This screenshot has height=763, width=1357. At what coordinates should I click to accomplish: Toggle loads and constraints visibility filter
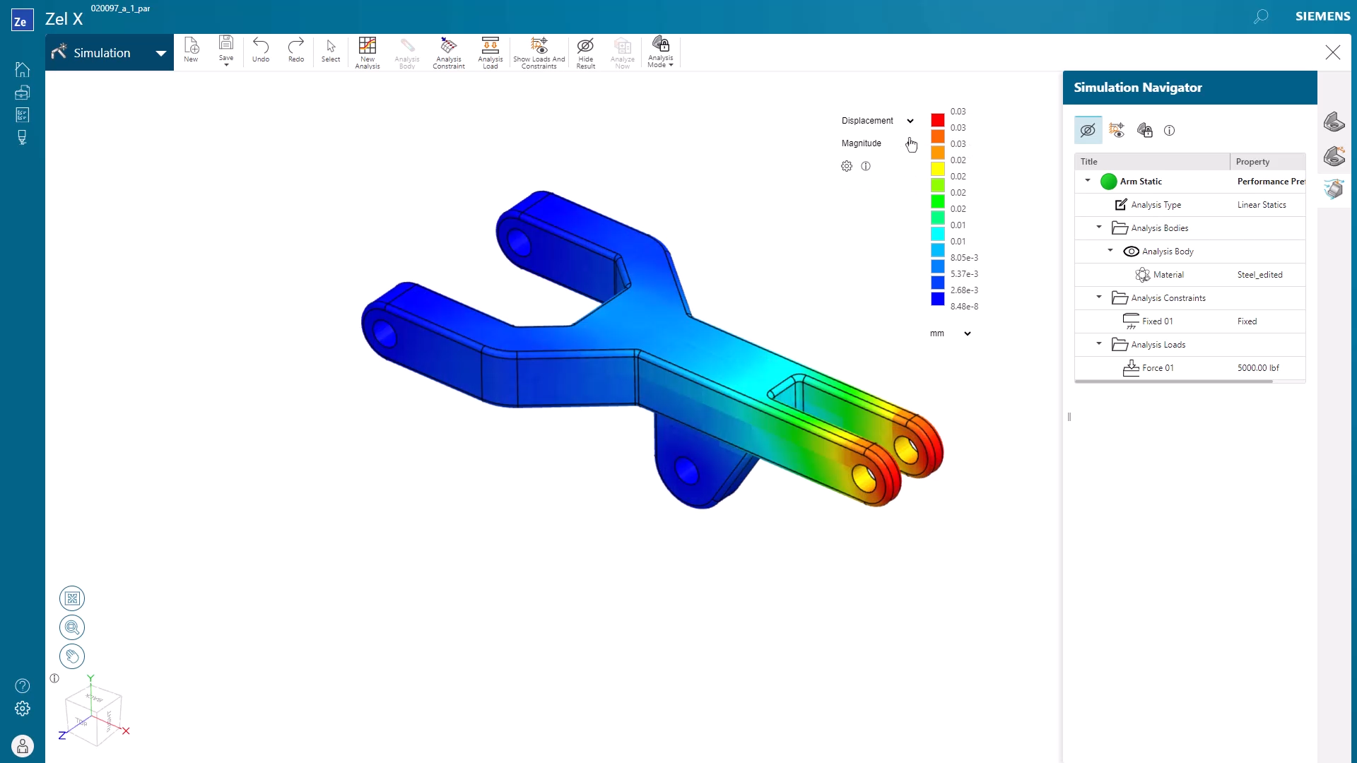[1117, 130]
